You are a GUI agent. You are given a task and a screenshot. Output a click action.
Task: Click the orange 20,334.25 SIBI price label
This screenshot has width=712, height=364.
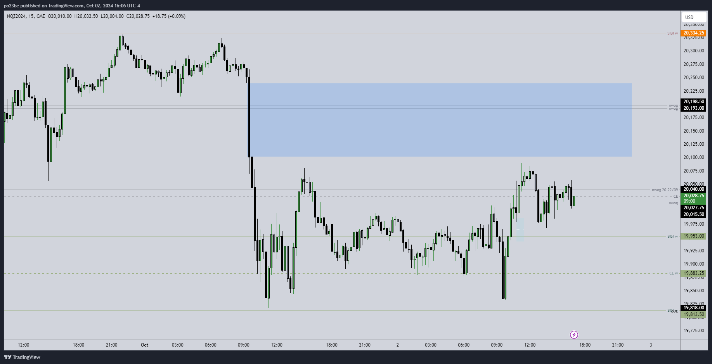click(693, 33)
